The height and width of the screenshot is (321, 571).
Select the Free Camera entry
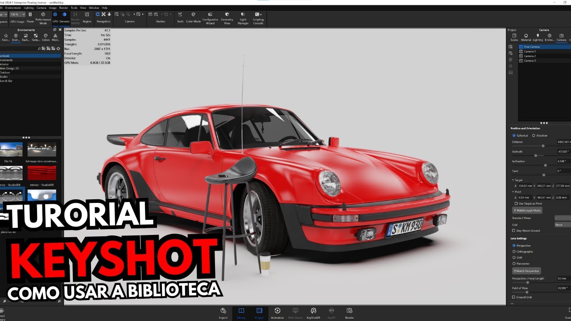(x=544, y=47)
